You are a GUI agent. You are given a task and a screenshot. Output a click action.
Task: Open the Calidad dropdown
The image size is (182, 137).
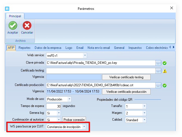(144, 120)
